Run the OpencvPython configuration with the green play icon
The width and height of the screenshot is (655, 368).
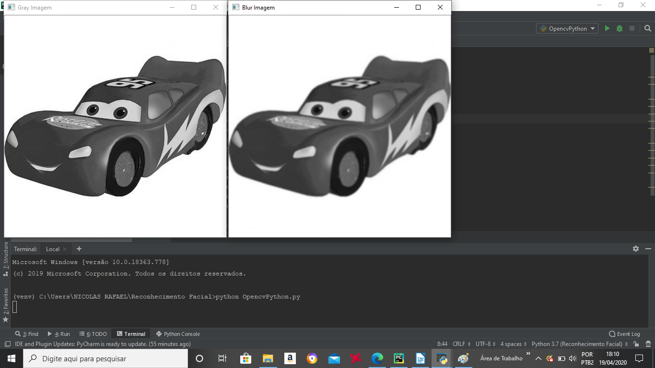point(607,29)
